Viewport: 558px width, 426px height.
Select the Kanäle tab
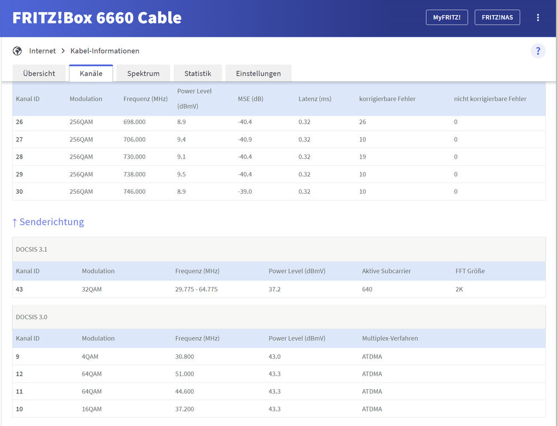pyautogui.click(x=91, y=73)
